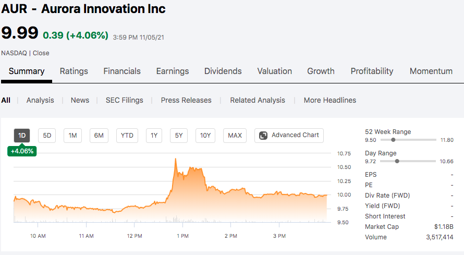Viewport: 464px width, 255px height.
Task: Click the Day Range heading
Action: click(381, 153)
